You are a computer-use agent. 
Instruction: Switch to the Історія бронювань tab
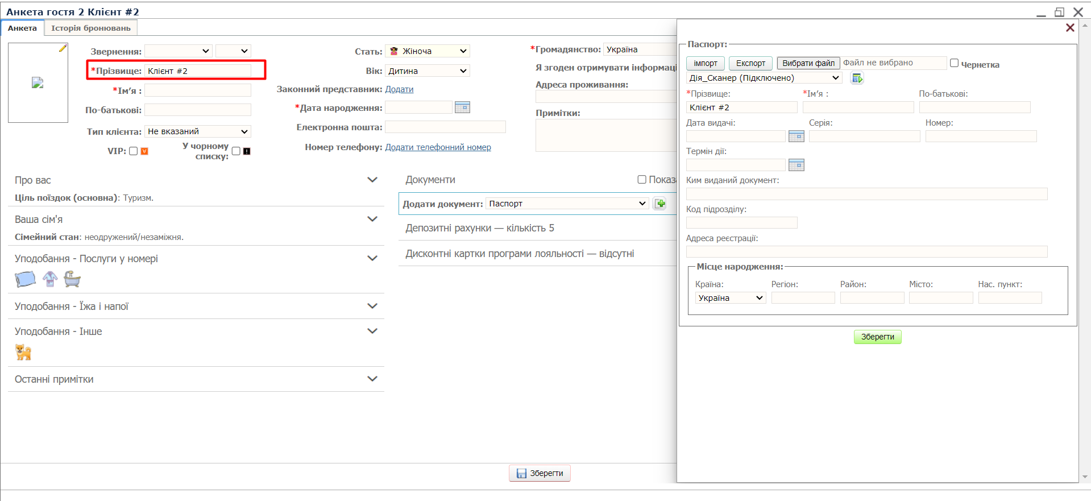coord(91,28)
